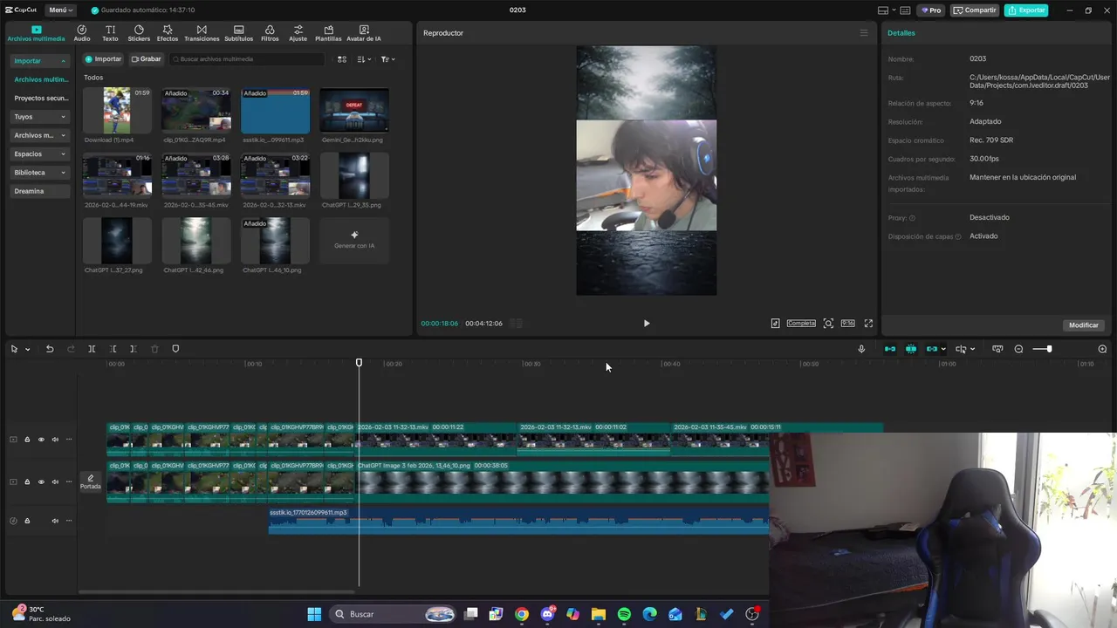Viewport: 1117px width, 628px height.
Task: Open the Plantillas panel
Action: [328, 33]
